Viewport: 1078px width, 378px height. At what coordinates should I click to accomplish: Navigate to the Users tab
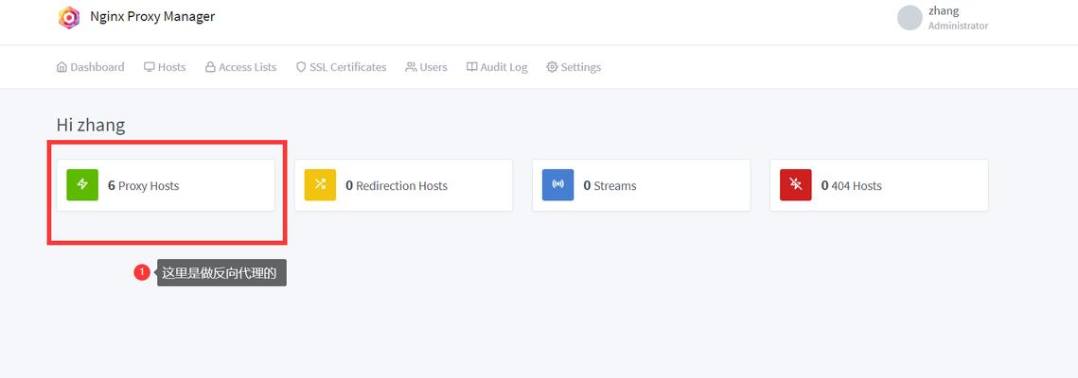pos(426,67)
